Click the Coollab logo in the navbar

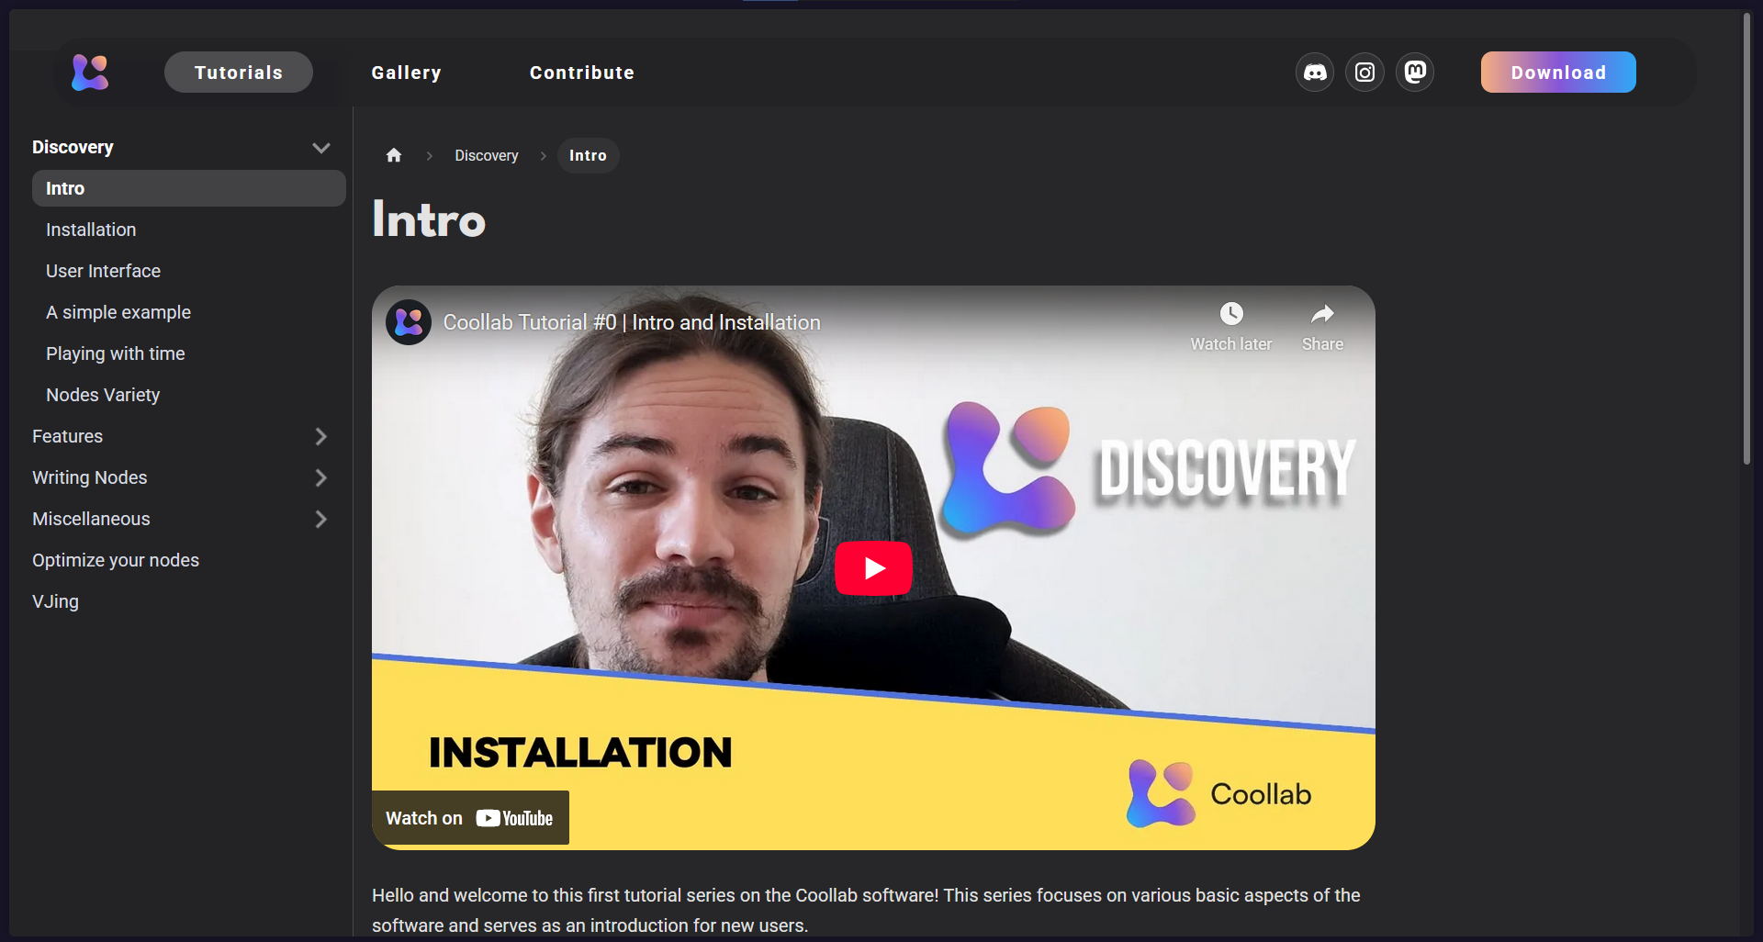pos(90,73)
